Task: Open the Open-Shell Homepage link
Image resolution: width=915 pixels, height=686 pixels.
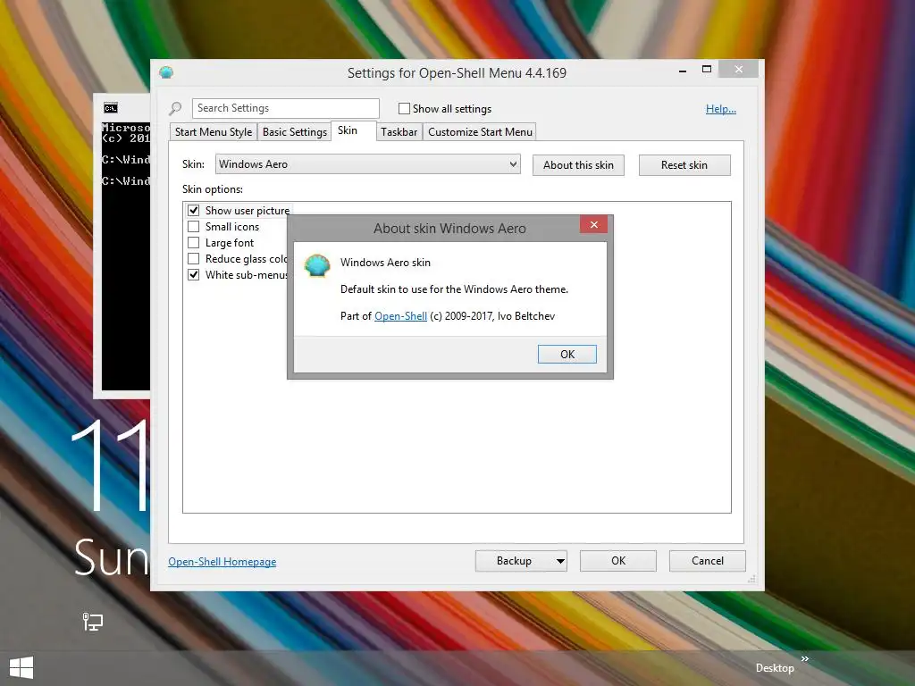Action: point(222,562)
